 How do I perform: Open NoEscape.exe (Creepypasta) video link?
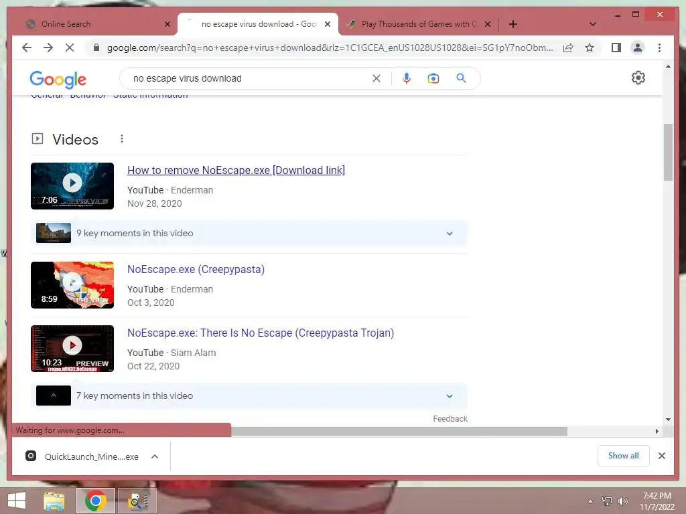(196, 269)
